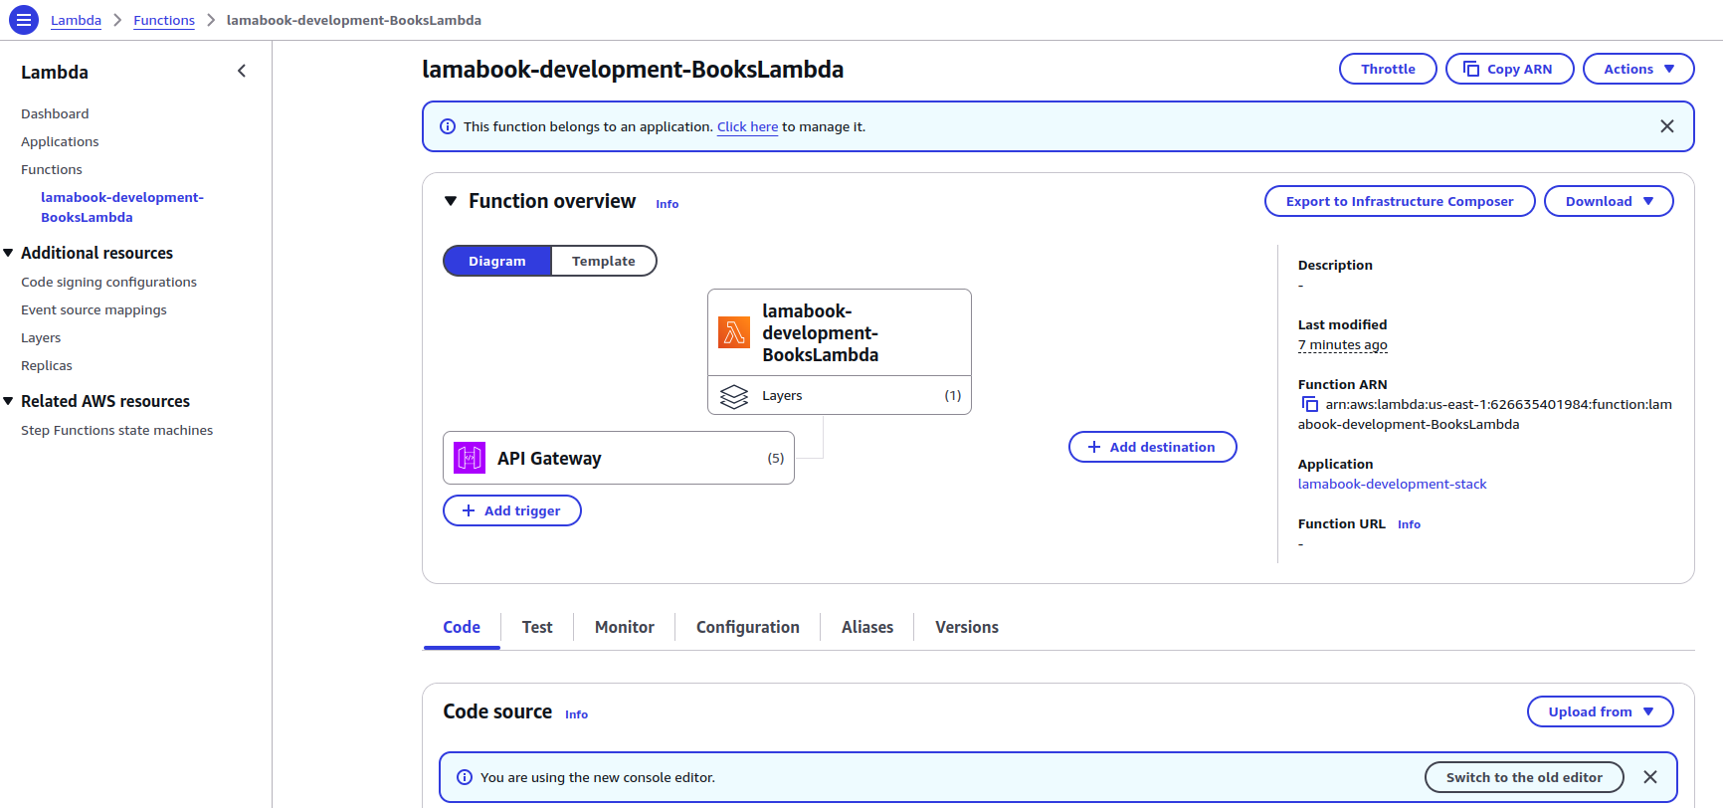Image resolution: width=1723 pixels, height=808 pixels.
Task: Collapse Related AWS resources section
Action: coord(9,401)
